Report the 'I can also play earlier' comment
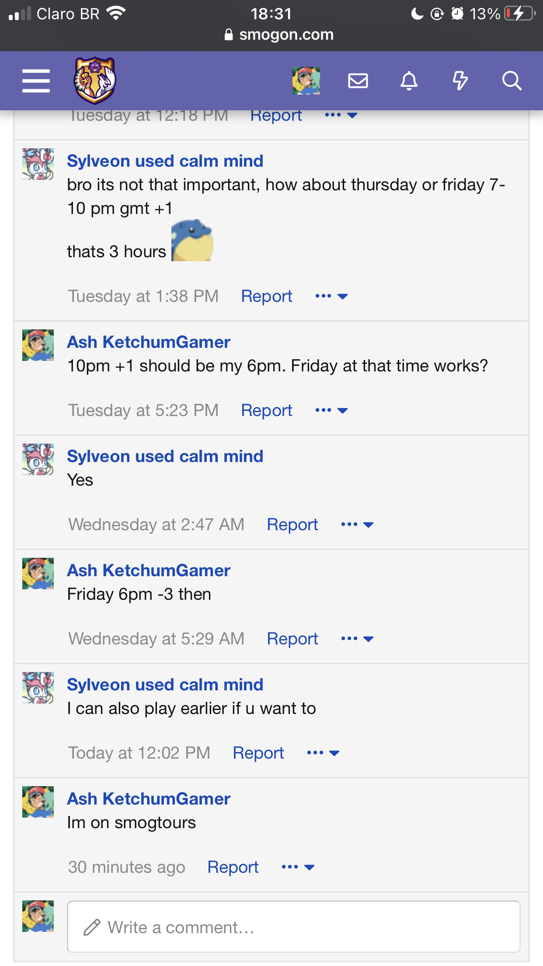Screen dimensions: 543x966 [258, 753]
